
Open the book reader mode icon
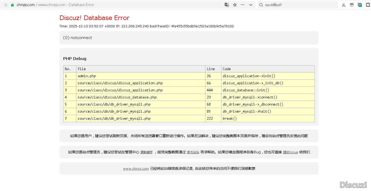point(368,5)
